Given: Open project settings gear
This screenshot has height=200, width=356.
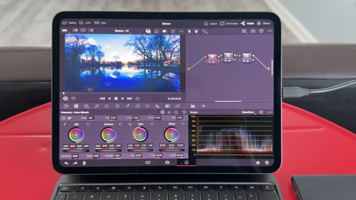Looking at the screenshot, I should click(267, 163).
